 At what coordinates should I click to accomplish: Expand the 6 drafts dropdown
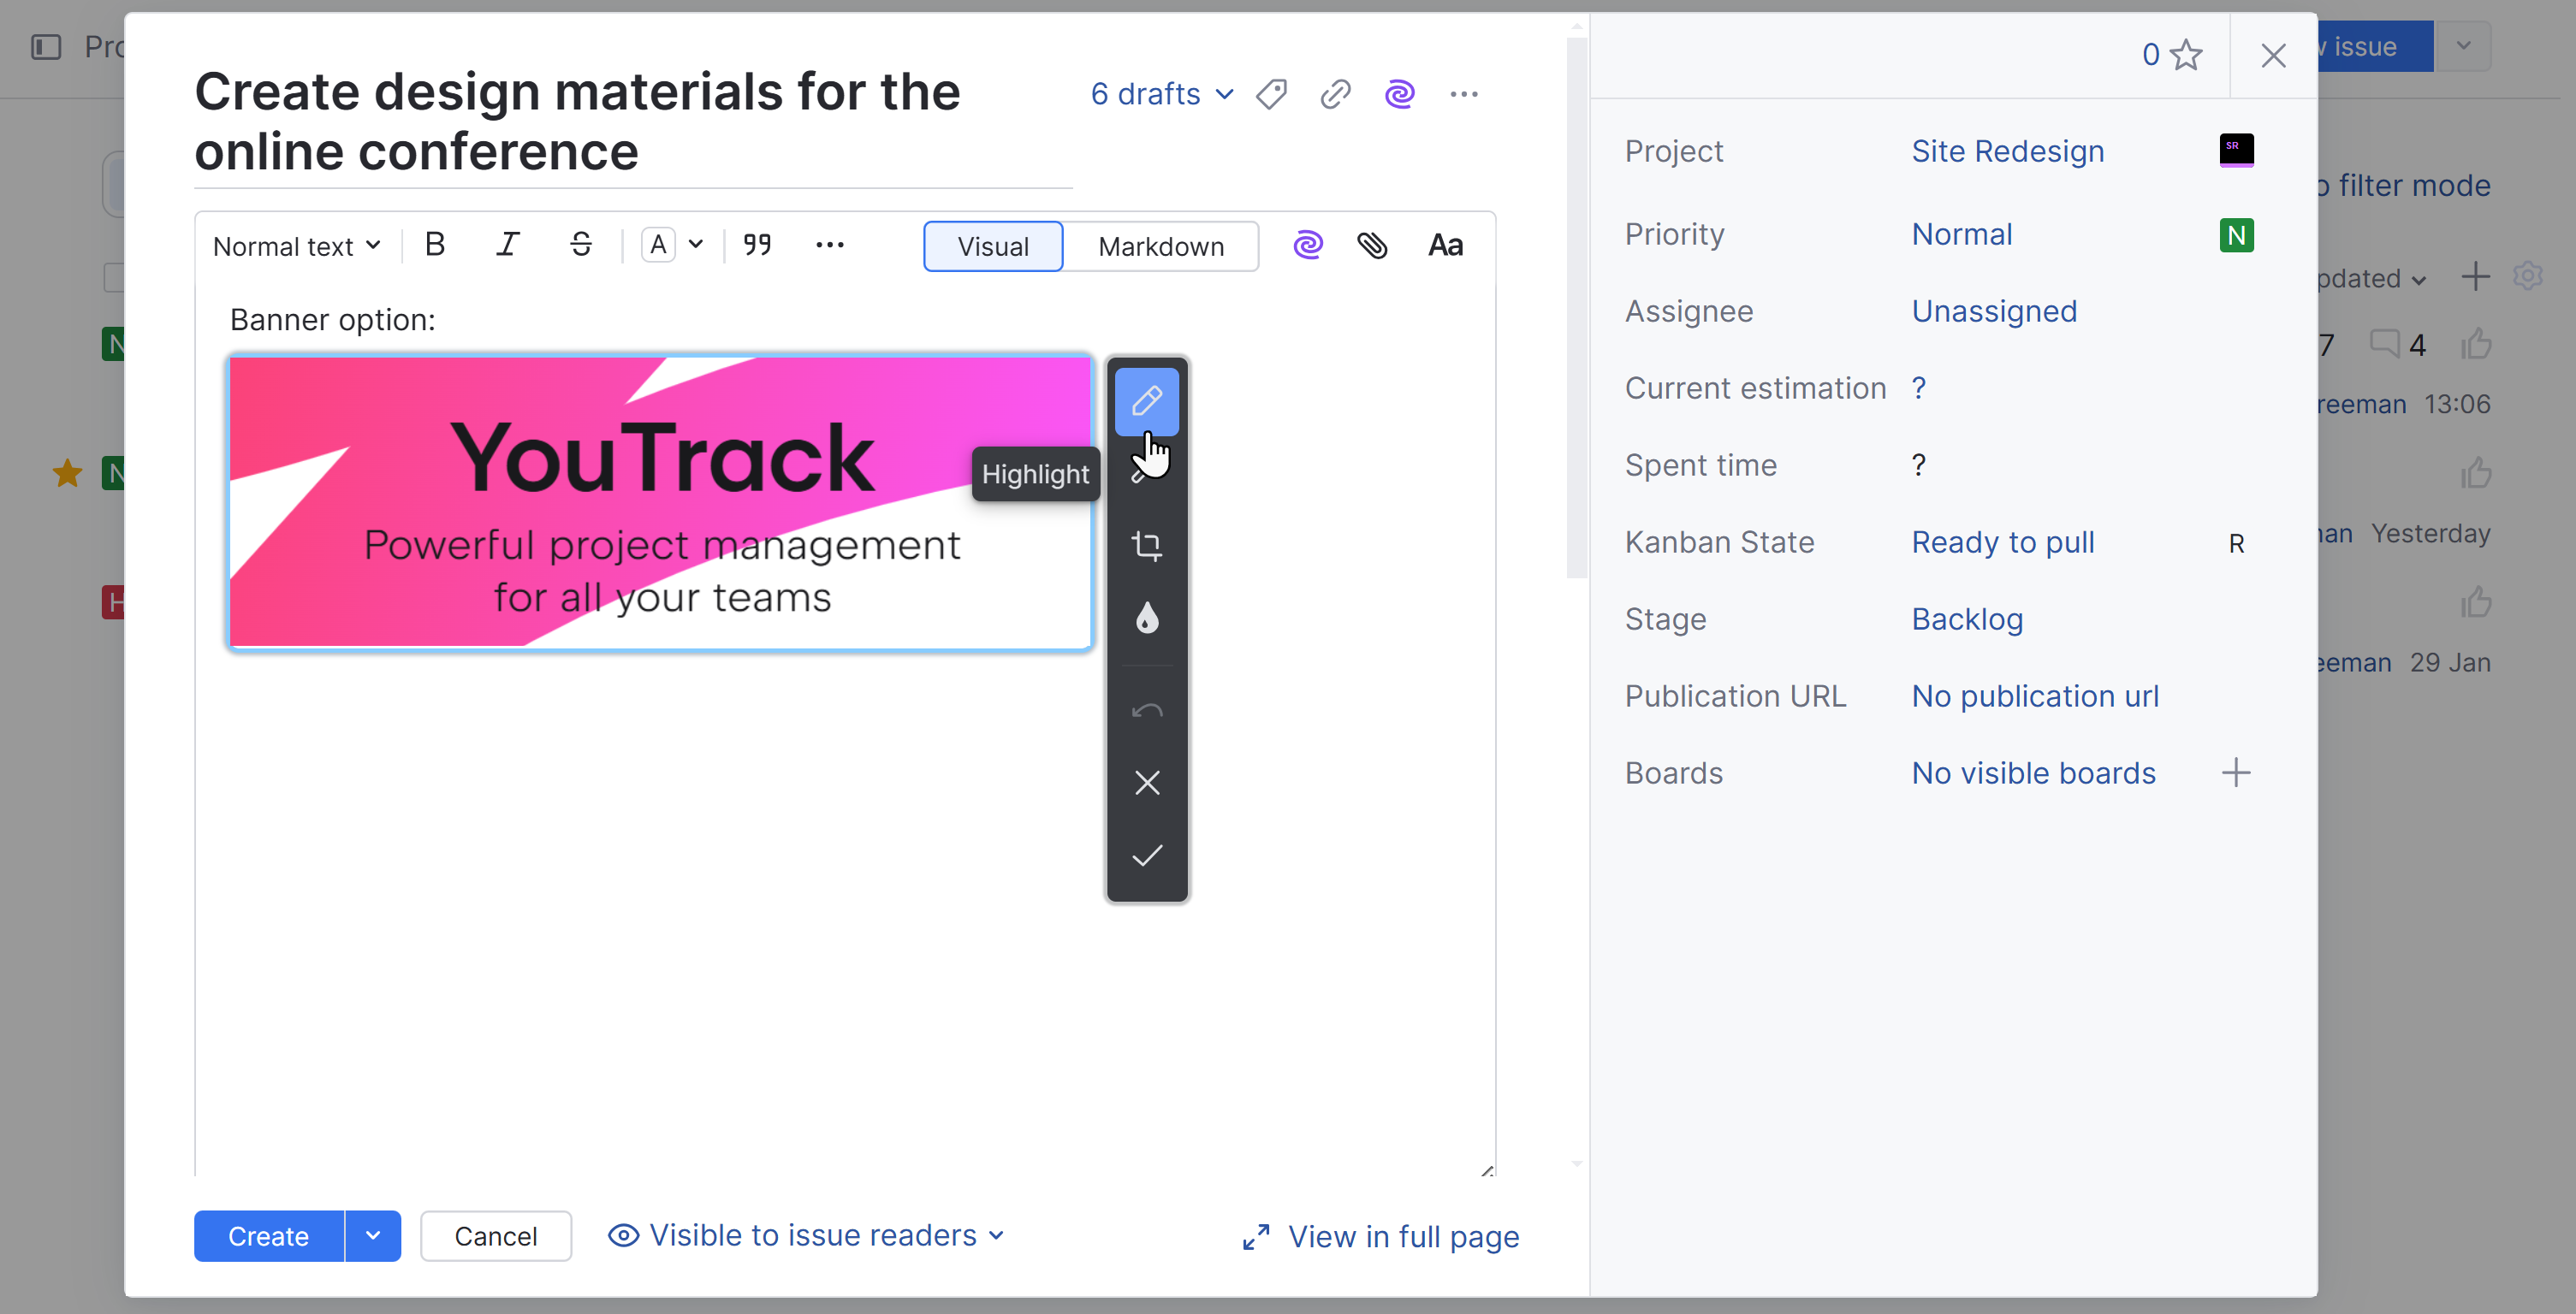pos(1161,94)
